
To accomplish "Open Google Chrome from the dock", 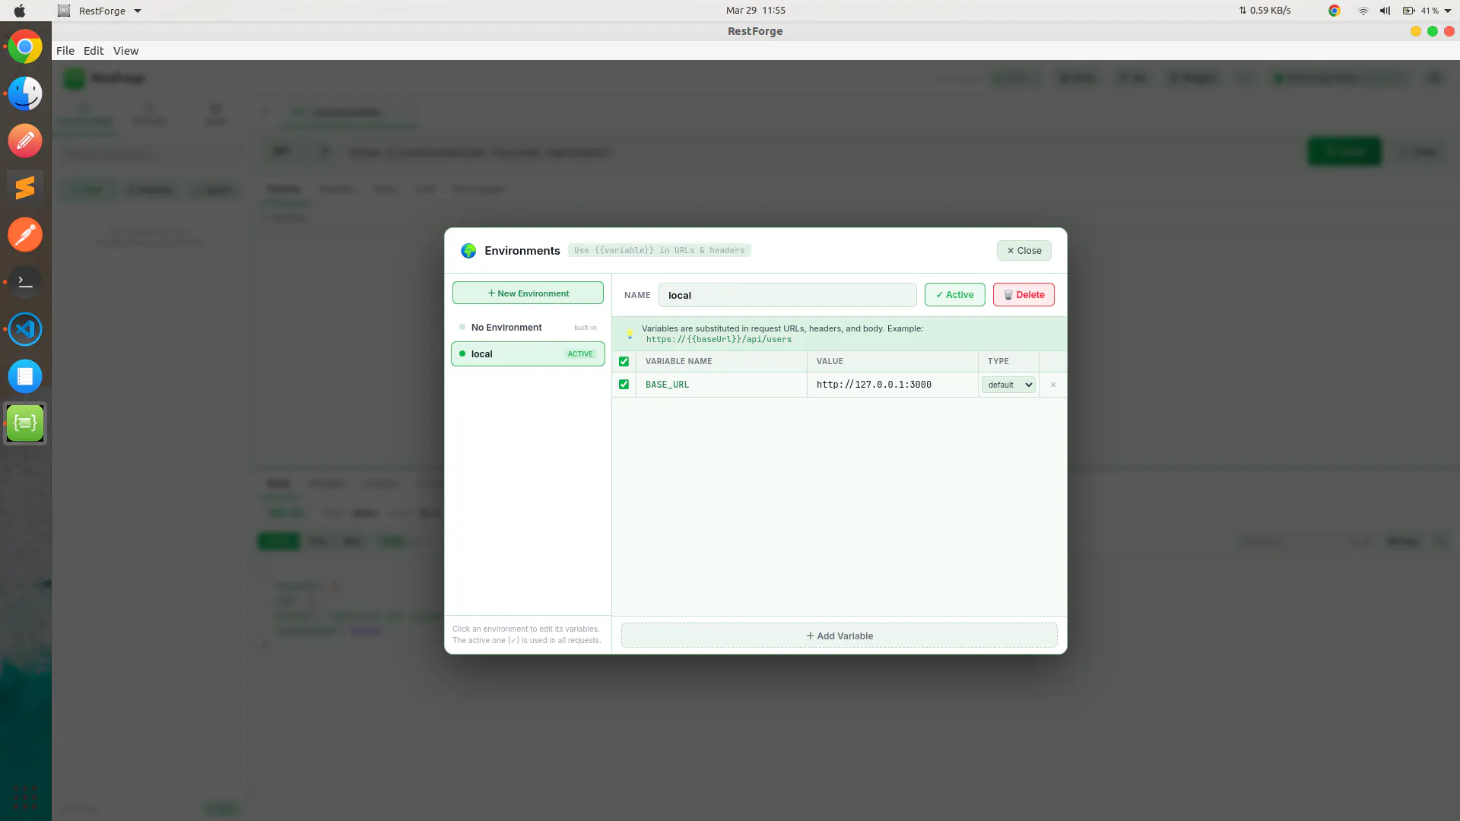I will click(25, 47).
